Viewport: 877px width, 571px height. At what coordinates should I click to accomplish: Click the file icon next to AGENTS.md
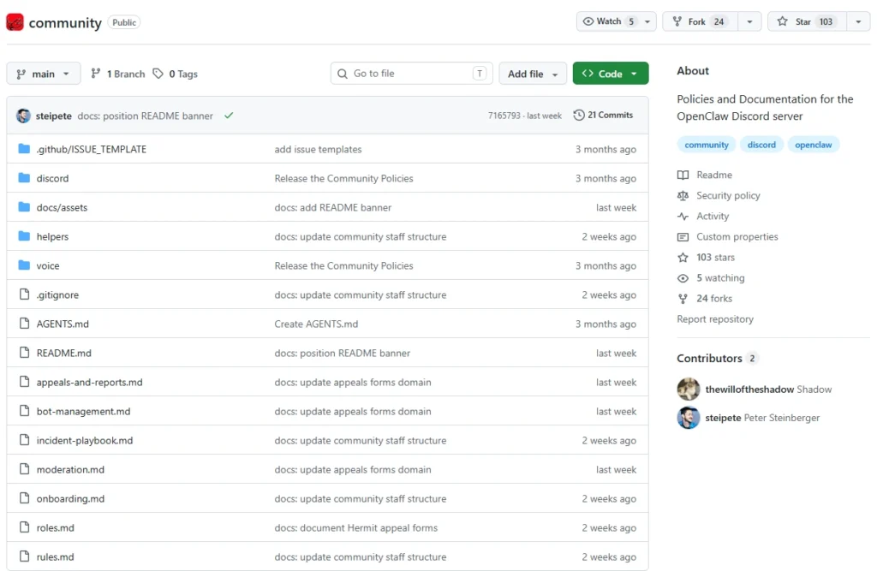coord(24,324)
